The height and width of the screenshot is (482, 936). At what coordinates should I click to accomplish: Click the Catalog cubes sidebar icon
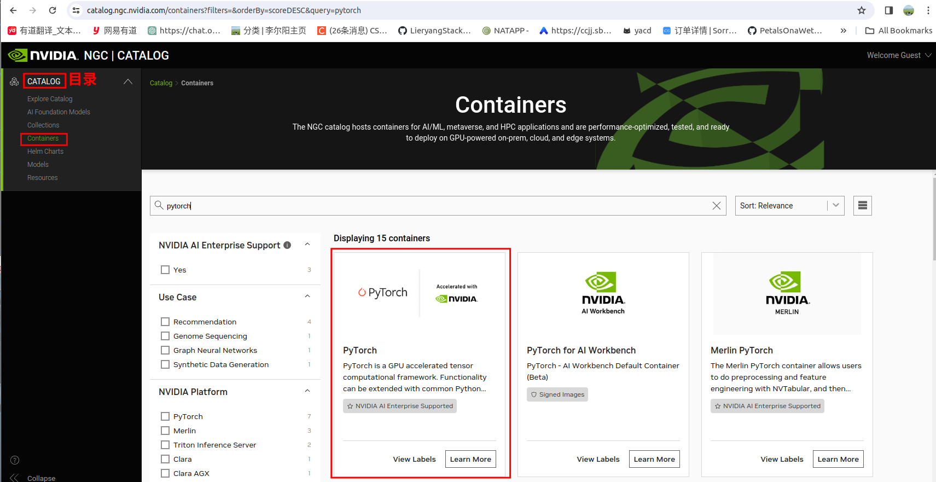coord(14,82)
